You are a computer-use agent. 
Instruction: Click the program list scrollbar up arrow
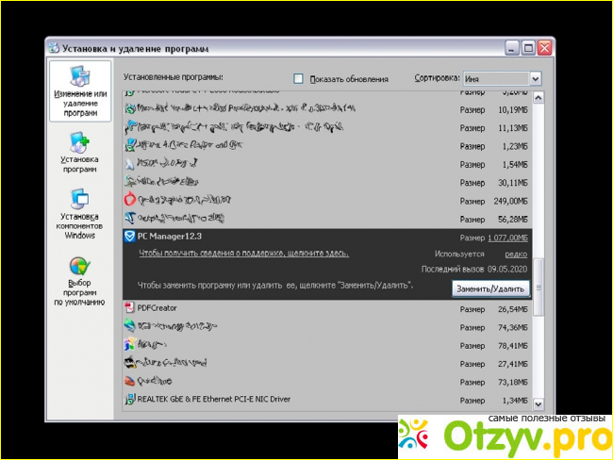click(538, 96)
